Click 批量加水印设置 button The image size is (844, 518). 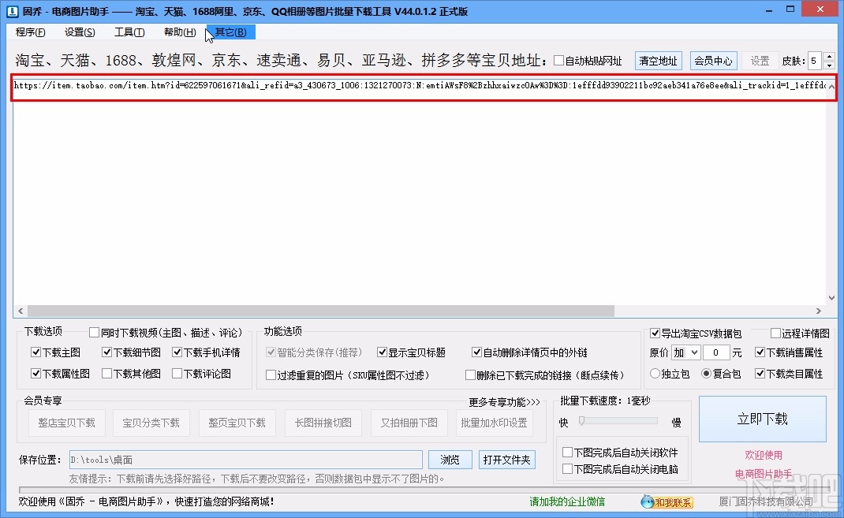[495, 423]
